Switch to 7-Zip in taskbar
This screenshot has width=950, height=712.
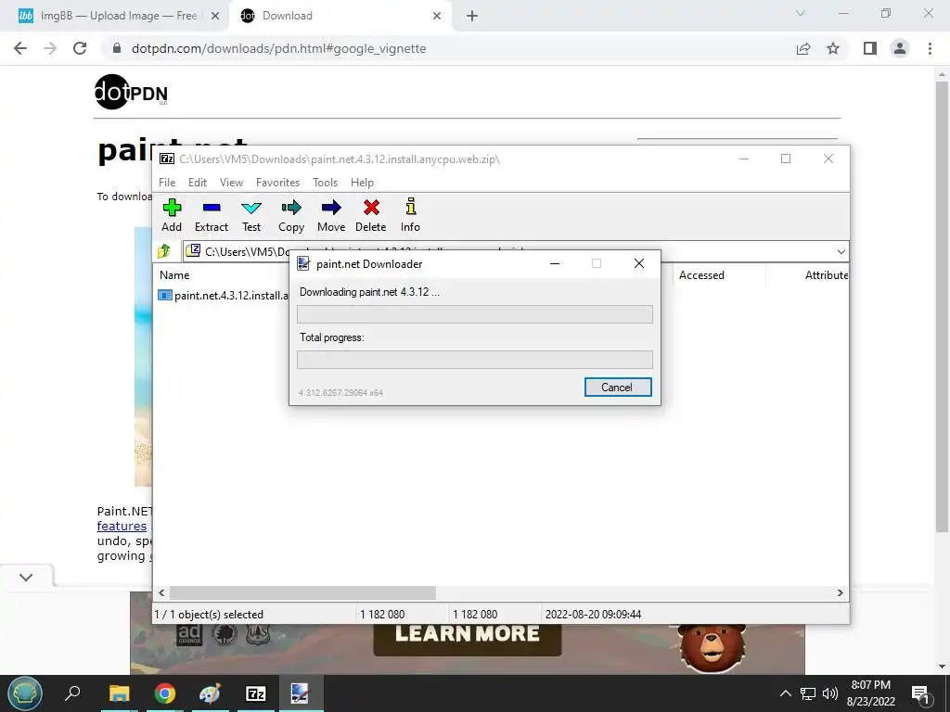[x=256, y=693]
